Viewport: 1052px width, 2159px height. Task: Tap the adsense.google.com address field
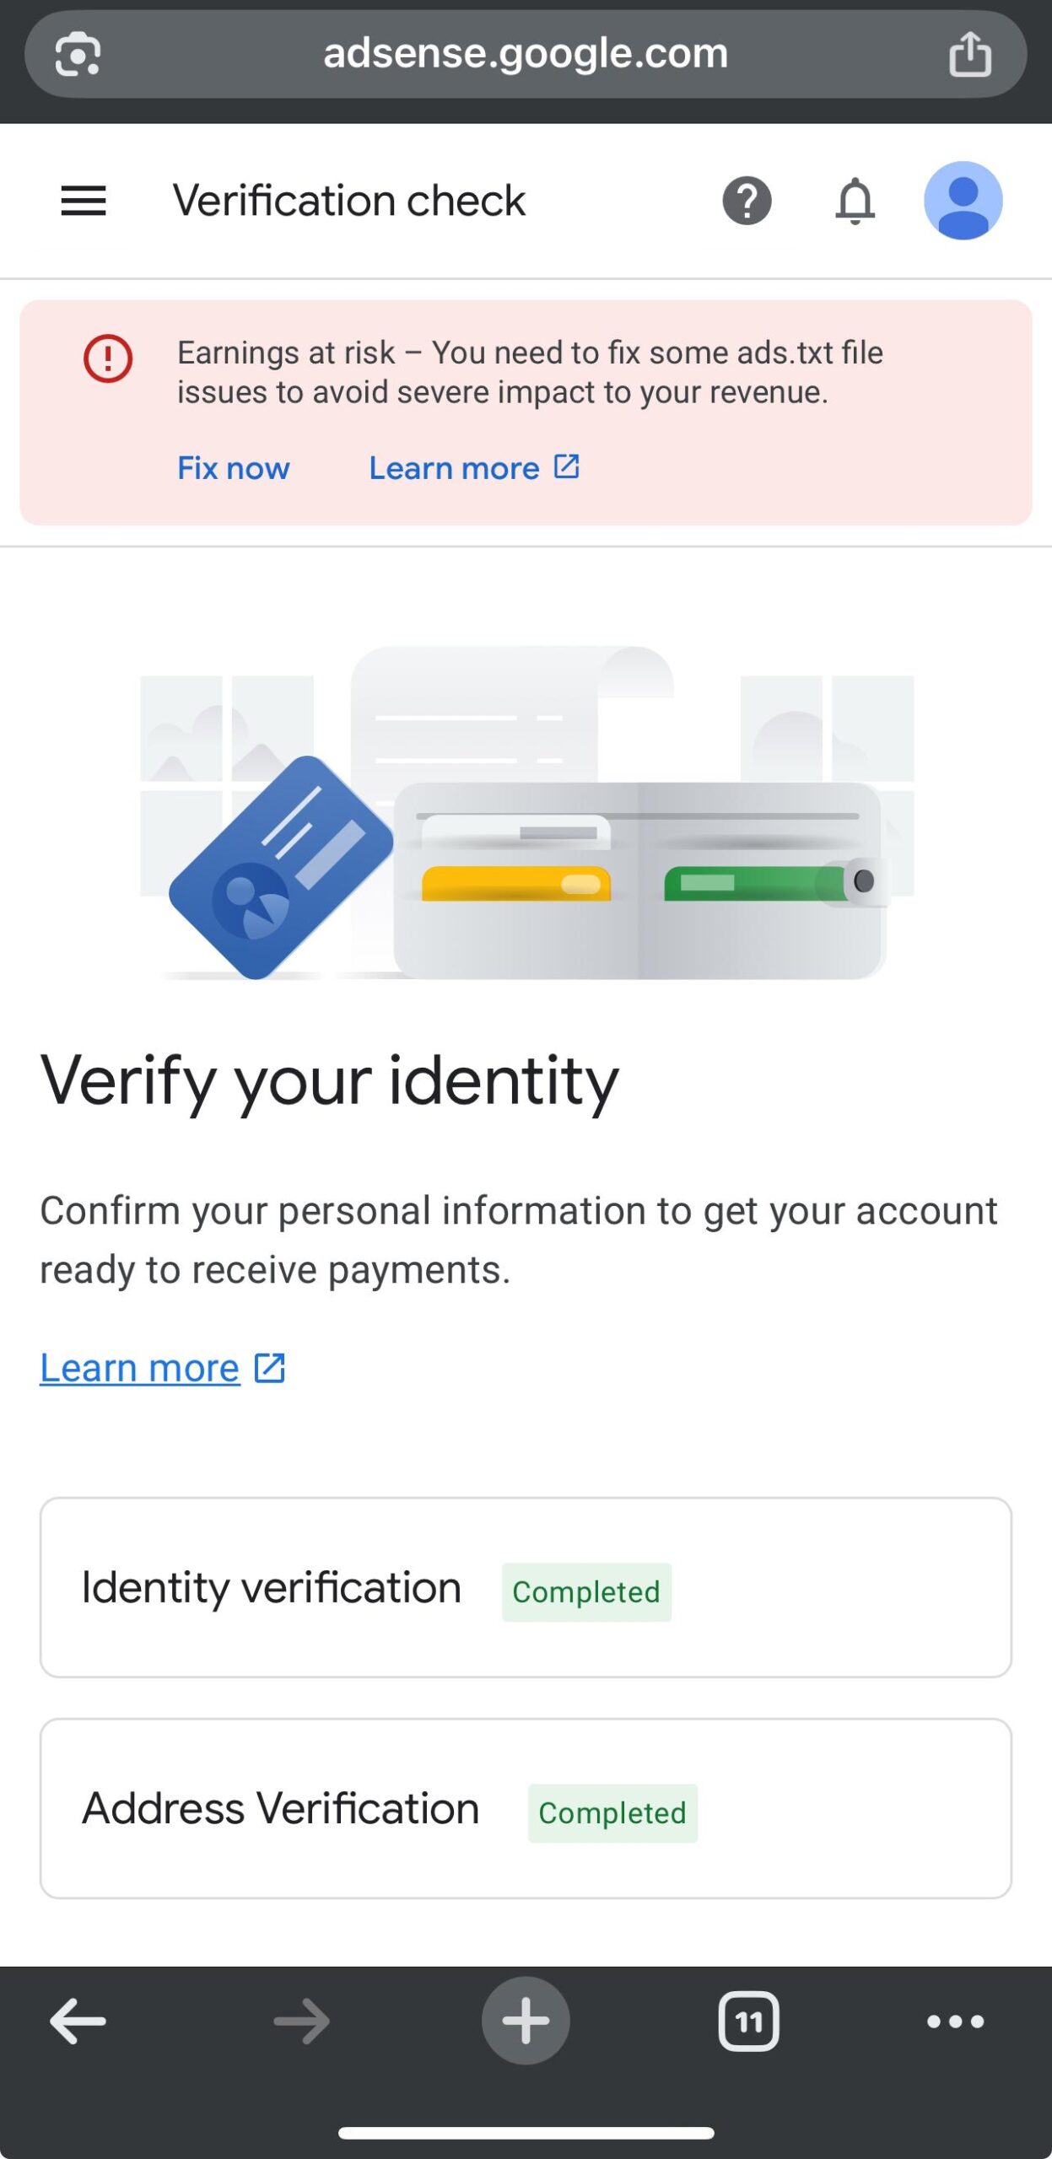tap(525, 54)
